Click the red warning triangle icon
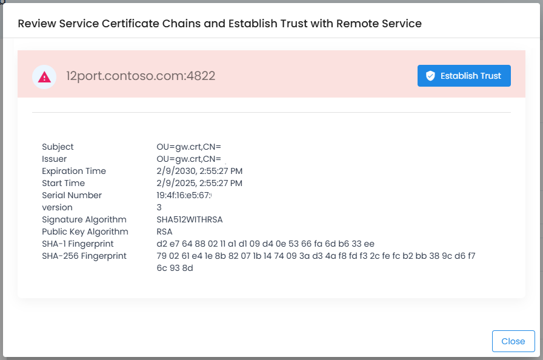The width and height of the screenshot is (543, 360). click(44, 76)
